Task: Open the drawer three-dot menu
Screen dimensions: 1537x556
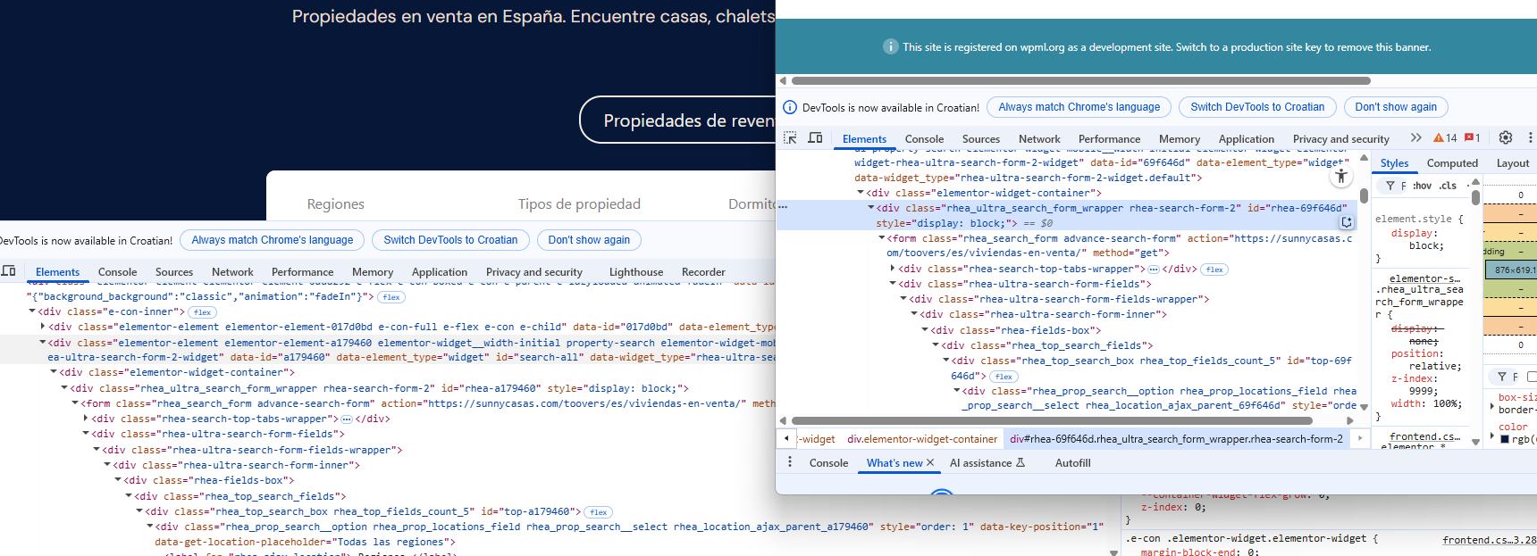Action: coord(790,462)
